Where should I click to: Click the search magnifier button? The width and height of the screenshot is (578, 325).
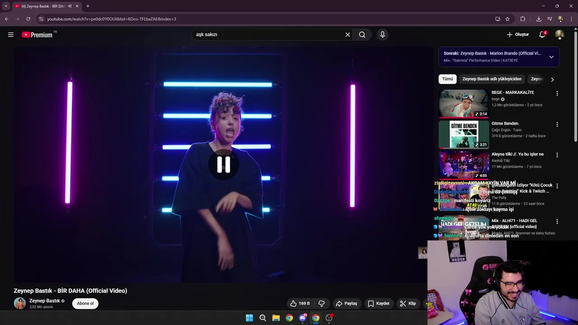tap(362, 35)
